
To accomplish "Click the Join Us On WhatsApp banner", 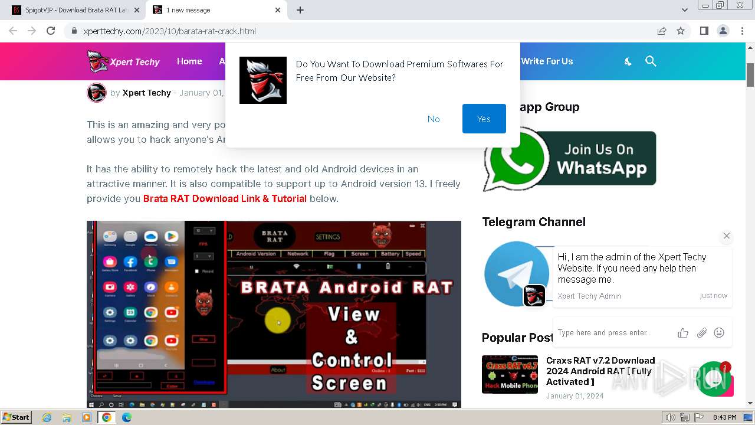I will (x=569, y=159).
